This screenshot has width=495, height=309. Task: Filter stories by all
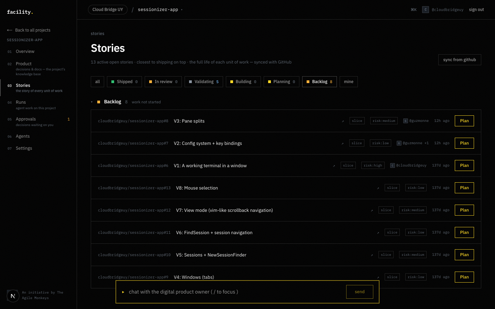[x=97, y=82]
